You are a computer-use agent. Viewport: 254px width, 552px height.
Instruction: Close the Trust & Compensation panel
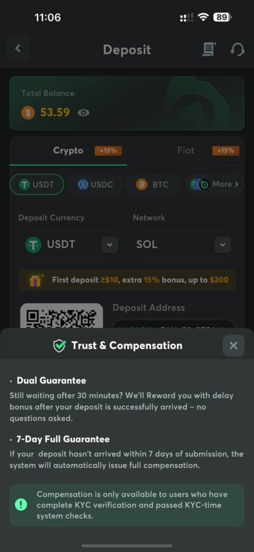coord(233,346)
